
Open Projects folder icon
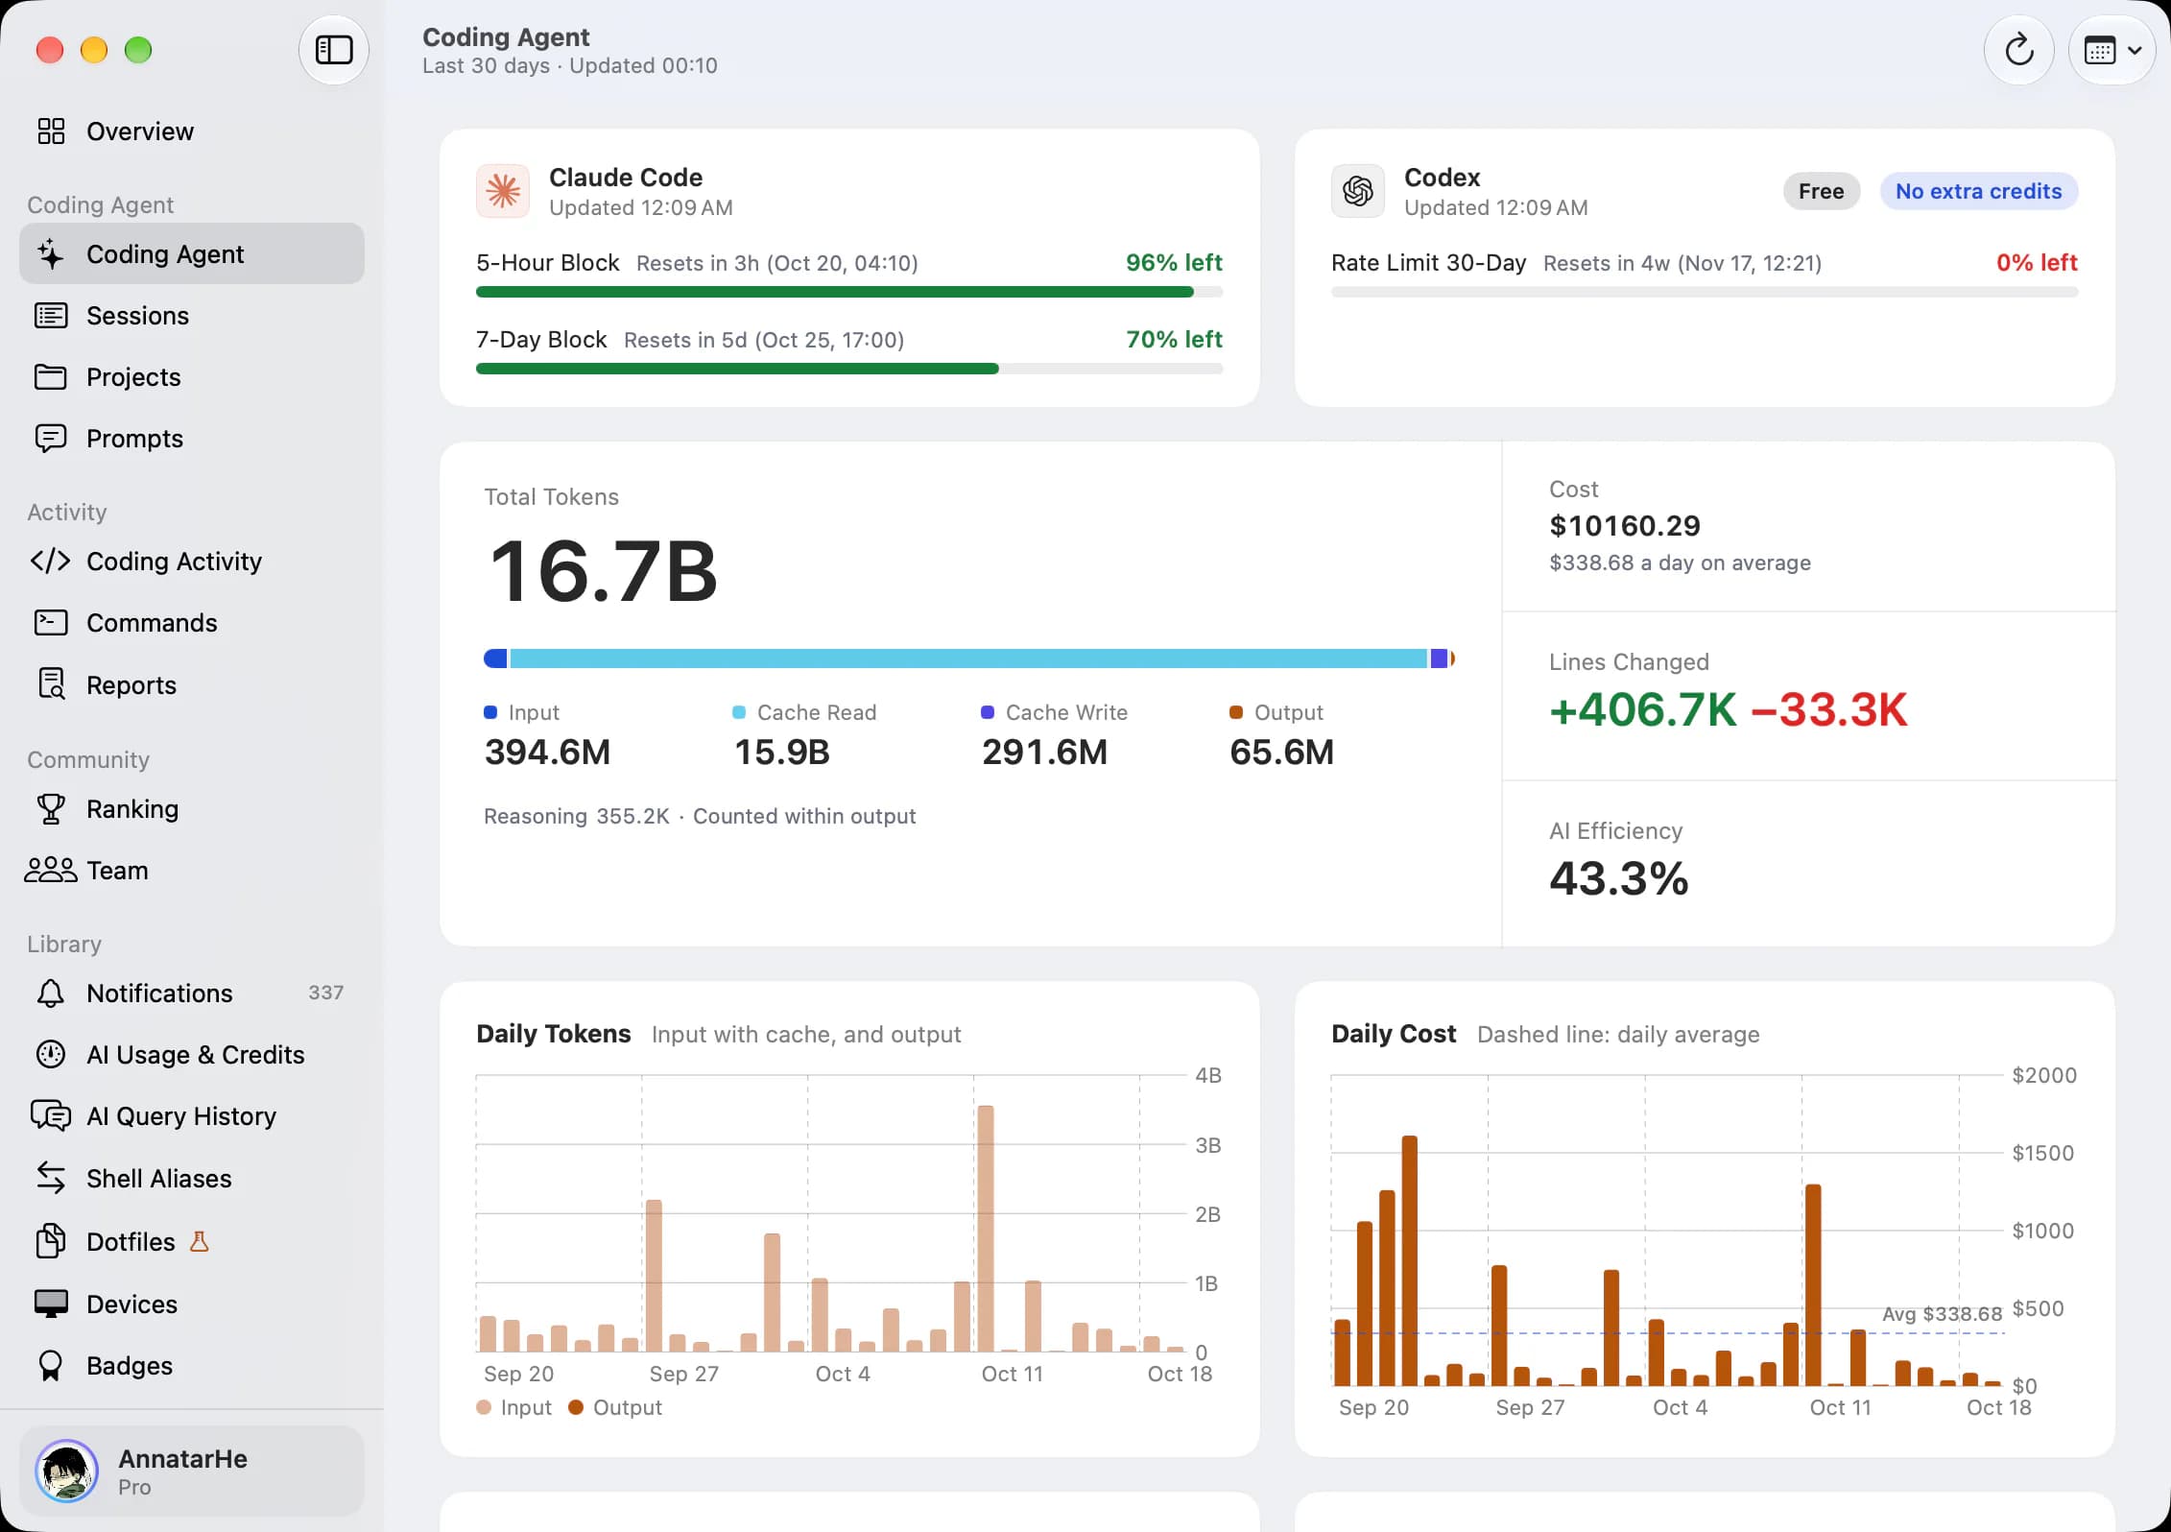51,376
